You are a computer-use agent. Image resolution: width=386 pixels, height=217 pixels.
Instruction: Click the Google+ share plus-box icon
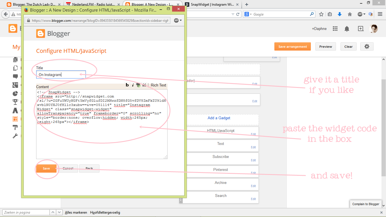point(361,29)
